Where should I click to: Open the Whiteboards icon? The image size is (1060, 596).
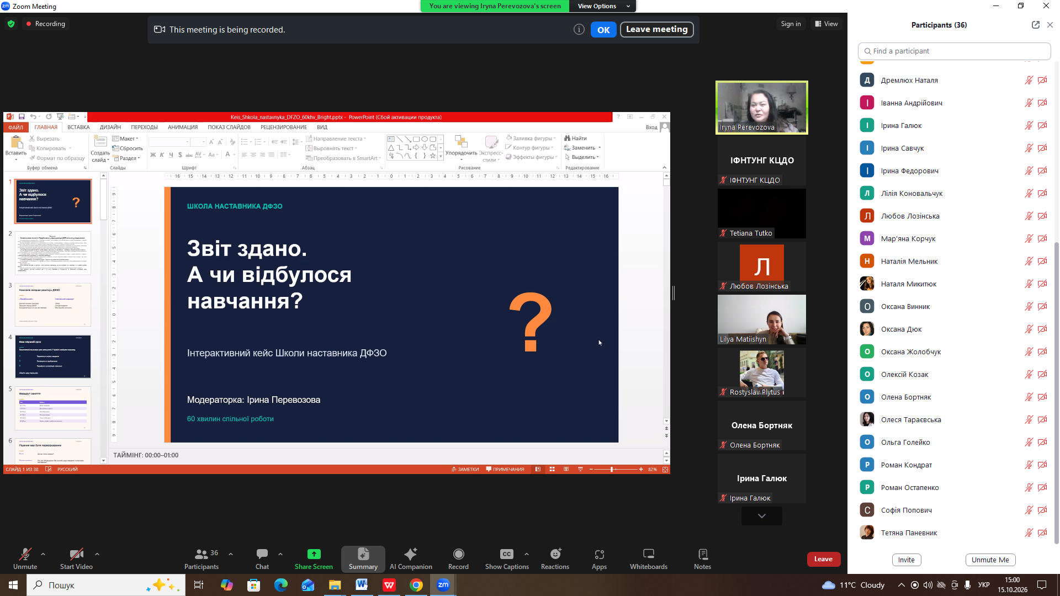tap(649, 554)
